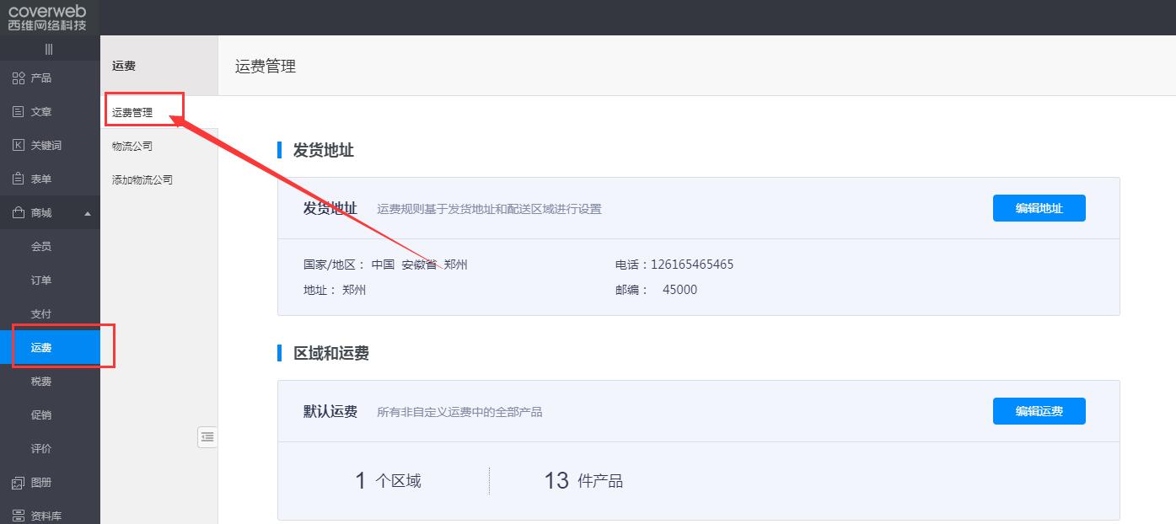Click the Articles document icon
The image size is (1176, 524).
19,112
